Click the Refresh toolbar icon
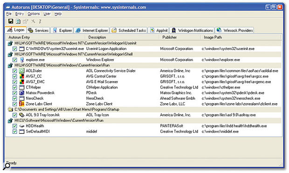Image resolution: width=289 pixels, height=173 pixels. tap(18, 21)
